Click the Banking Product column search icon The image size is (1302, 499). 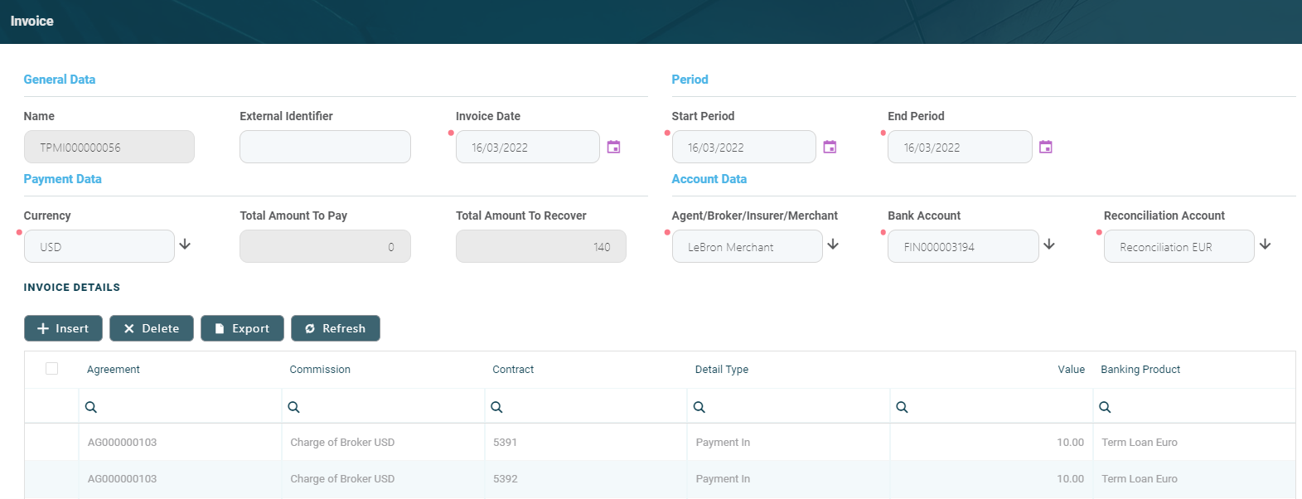[1105, 407]
